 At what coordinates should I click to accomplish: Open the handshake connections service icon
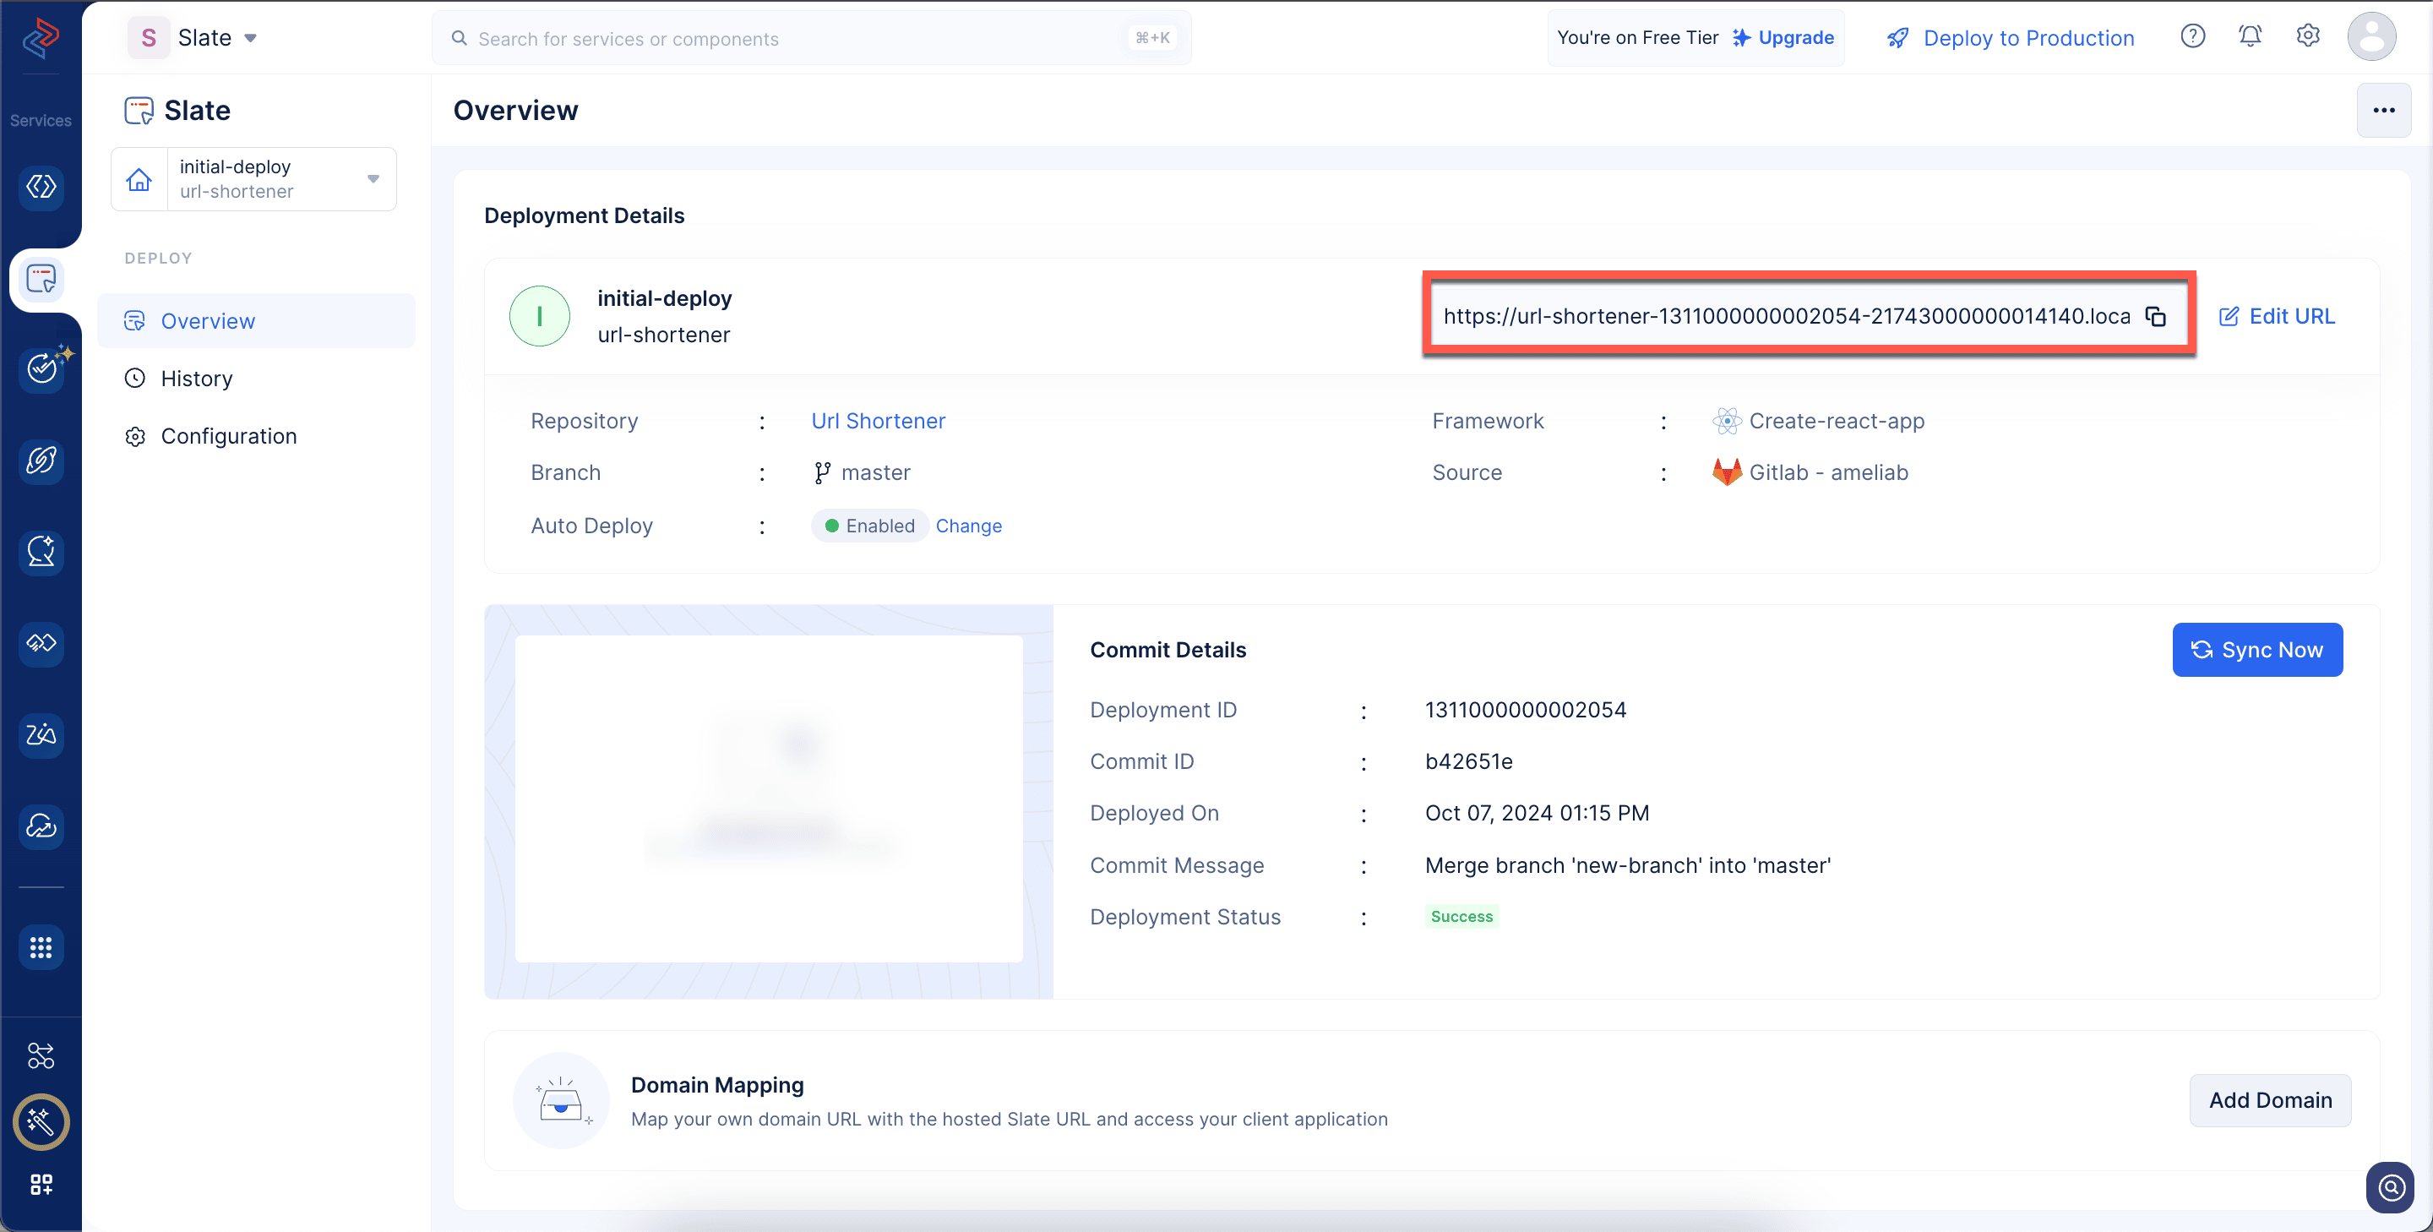[x=41, y=643]
